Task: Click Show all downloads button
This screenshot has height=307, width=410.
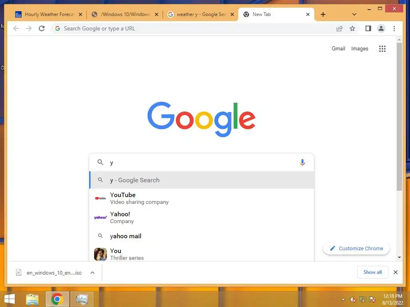Action: pyautogui.click(x=373, y=272)
